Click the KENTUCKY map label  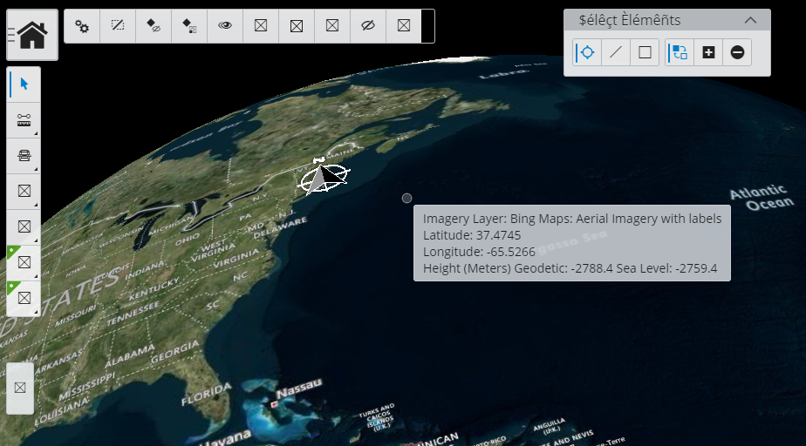[x=154, y=289]
